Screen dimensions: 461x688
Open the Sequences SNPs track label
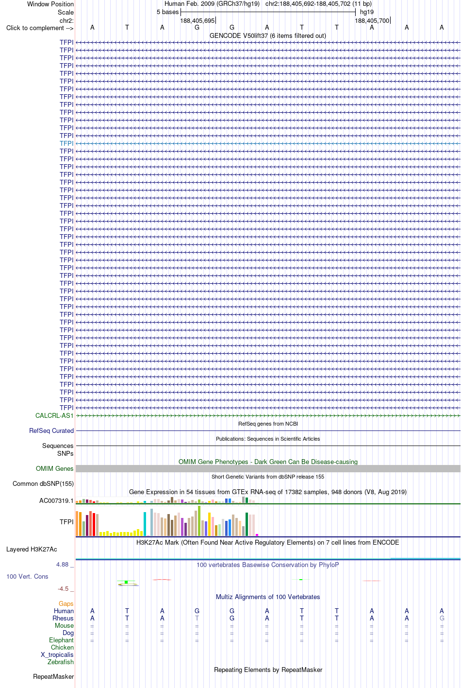click(58, 449)
